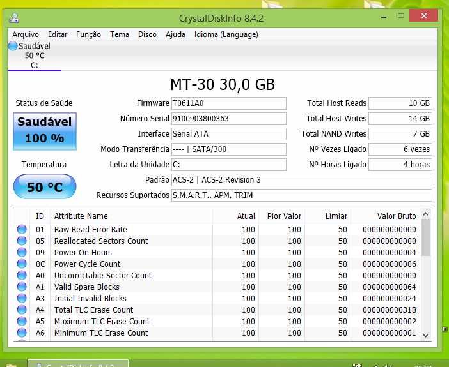Click the Recursos Suportados field
This screenshot has width=449, height=367.
click(302, 195)
